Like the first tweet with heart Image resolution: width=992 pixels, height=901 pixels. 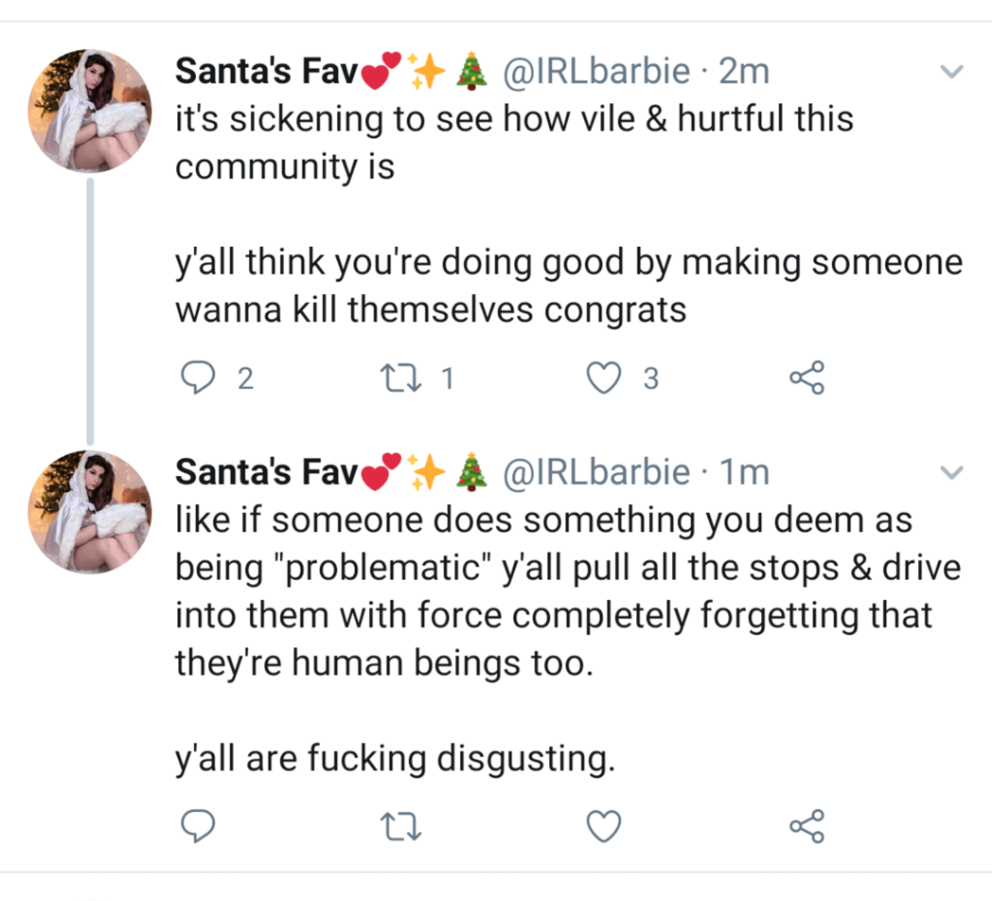(604, 378)
